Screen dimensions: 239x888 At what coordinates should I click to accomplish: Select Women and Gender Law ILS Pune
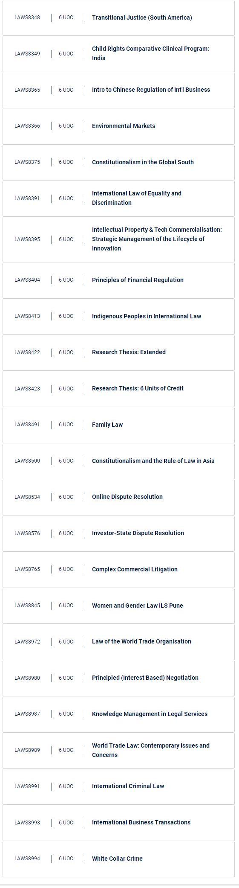point(118,606)
